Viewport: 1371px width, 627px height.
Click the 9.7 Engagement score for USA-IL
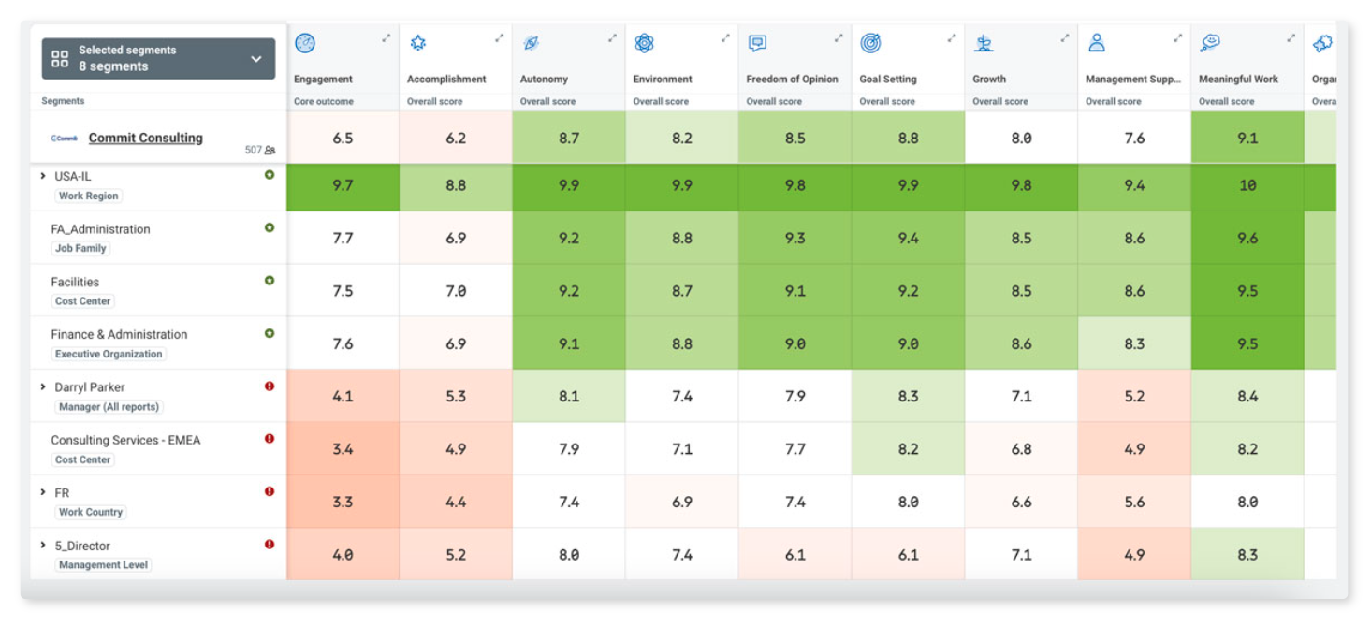coord(342,186)
